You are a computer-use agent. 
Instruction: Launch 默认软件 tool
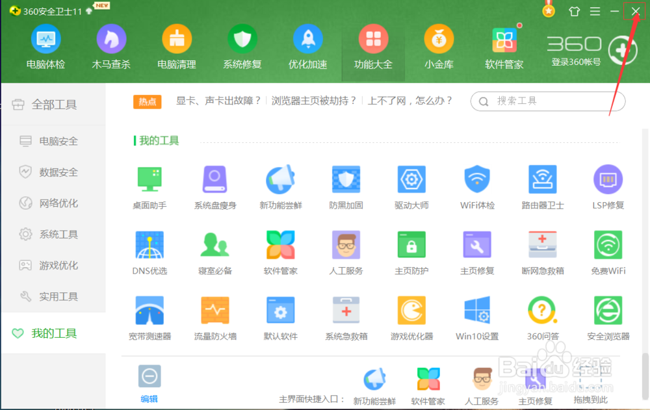click(281, 318)
